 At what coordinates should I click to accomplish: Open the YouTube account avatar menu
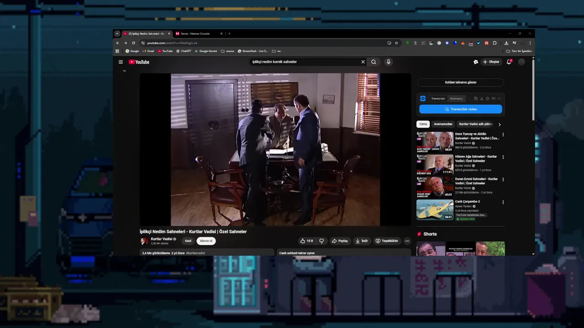pyautogui.click(x=521, y=62)
